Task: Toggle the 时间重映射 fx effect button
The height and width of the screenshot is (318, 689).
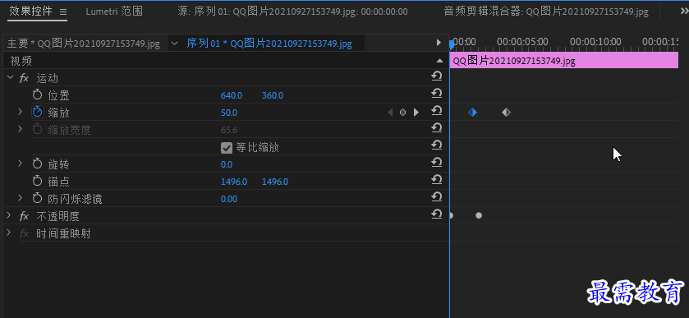Action: (x=24, y=233)
